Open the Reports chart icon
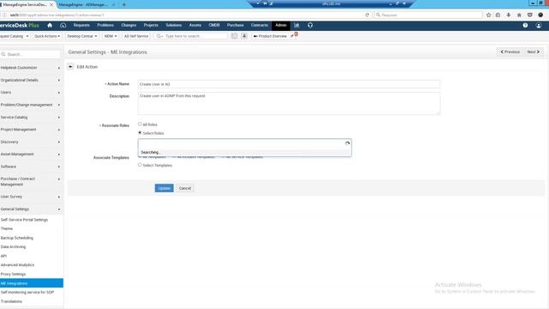The image size is (549, 309). [x=297, y=25]
